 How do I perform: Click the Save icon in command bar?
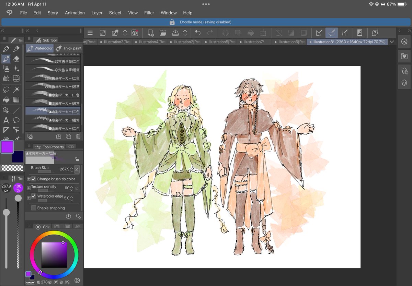coord(175,33)
